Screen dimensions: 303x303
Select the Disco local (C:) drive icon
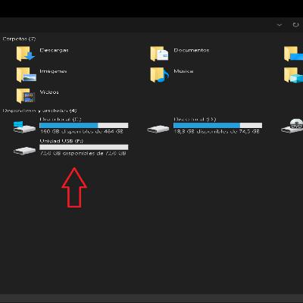click(24, 127)
